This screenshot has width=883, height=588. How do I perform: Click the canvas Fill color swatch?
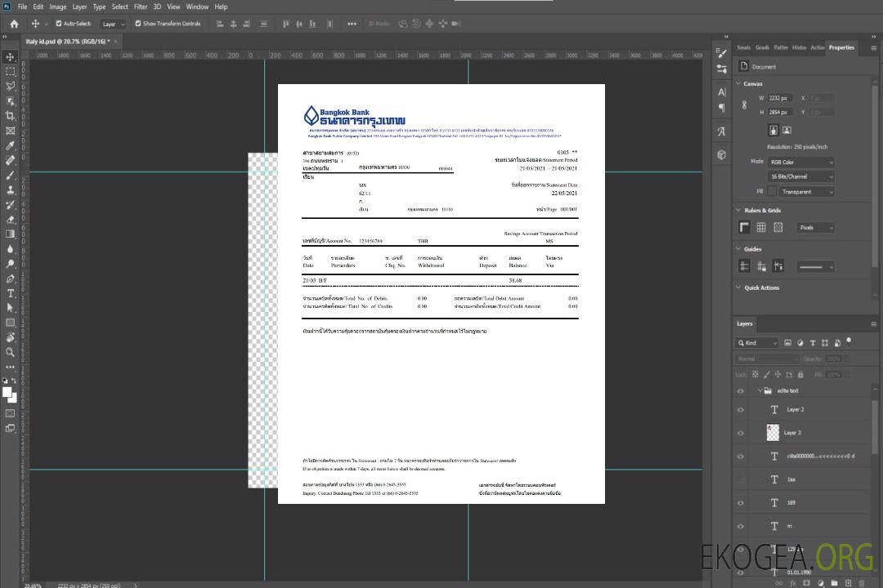[772, 192]
